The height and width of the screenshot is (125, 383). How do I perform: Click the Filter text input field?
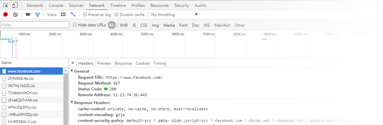35,25
